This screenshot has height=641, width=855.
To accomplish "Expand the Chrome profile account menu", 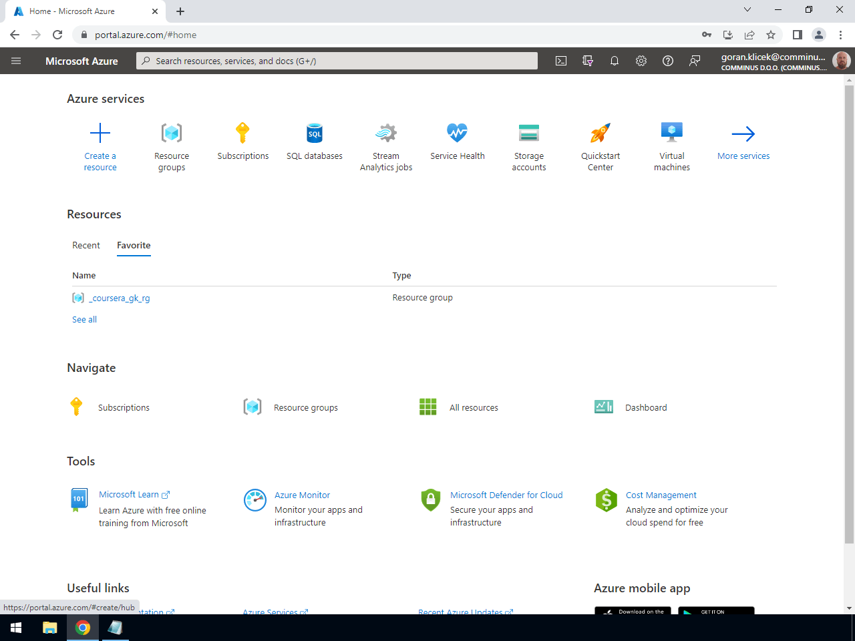I will [819, 35].
